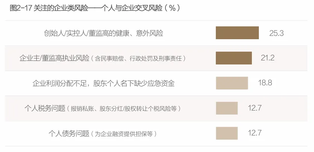Click the note 报销私账、股东分红/股权转让个税风险等

[124, 109]
